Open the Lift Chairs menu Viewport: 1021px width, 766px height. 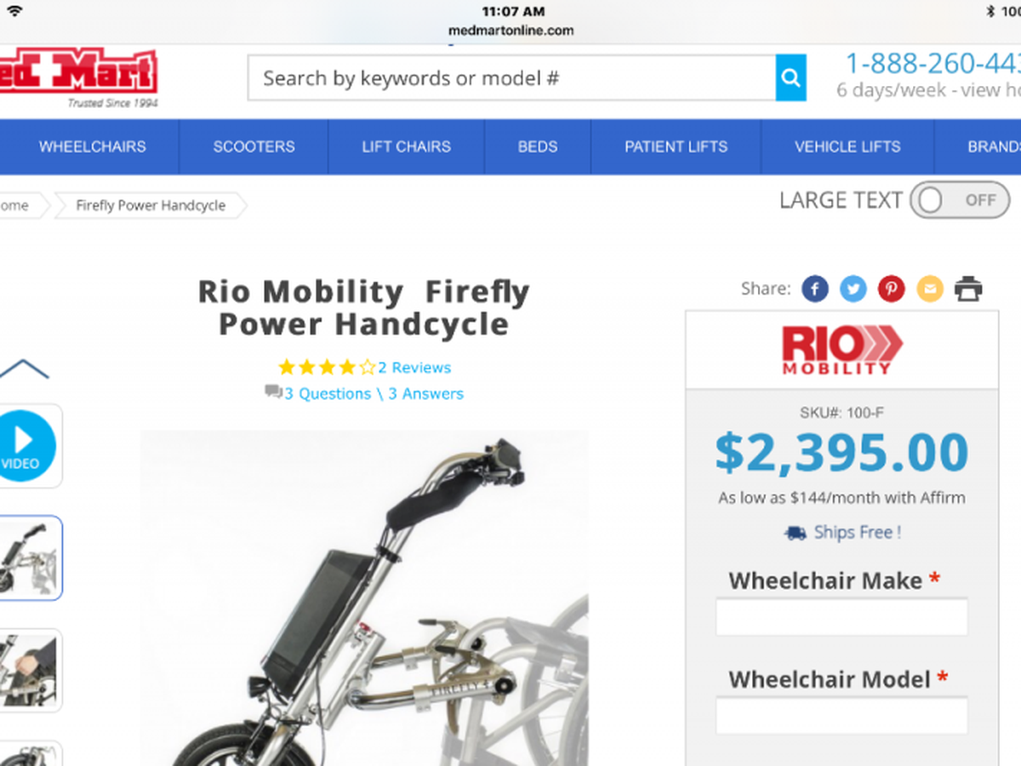[406, 146]
